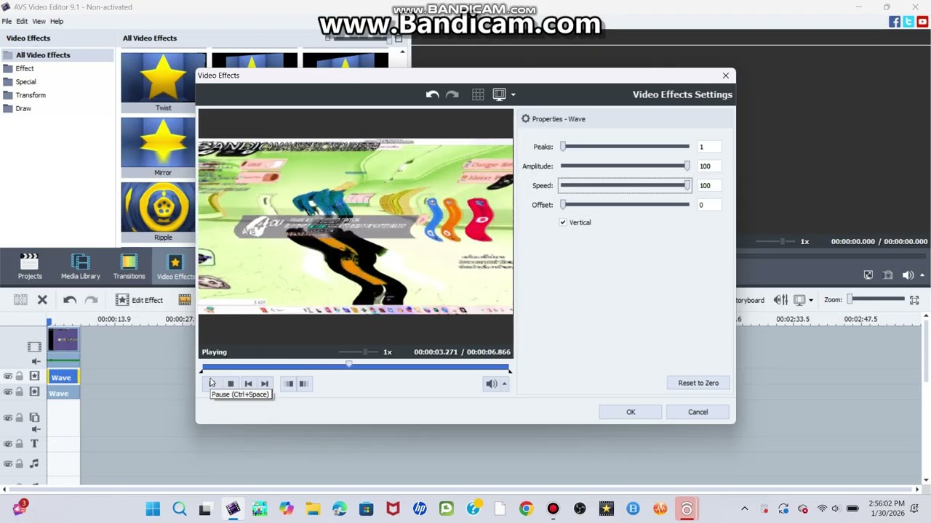The image size is (931, 523).
Task: Click the Properties - Wave gear icon
Action: pyautogui.click(x=526, y=119)
